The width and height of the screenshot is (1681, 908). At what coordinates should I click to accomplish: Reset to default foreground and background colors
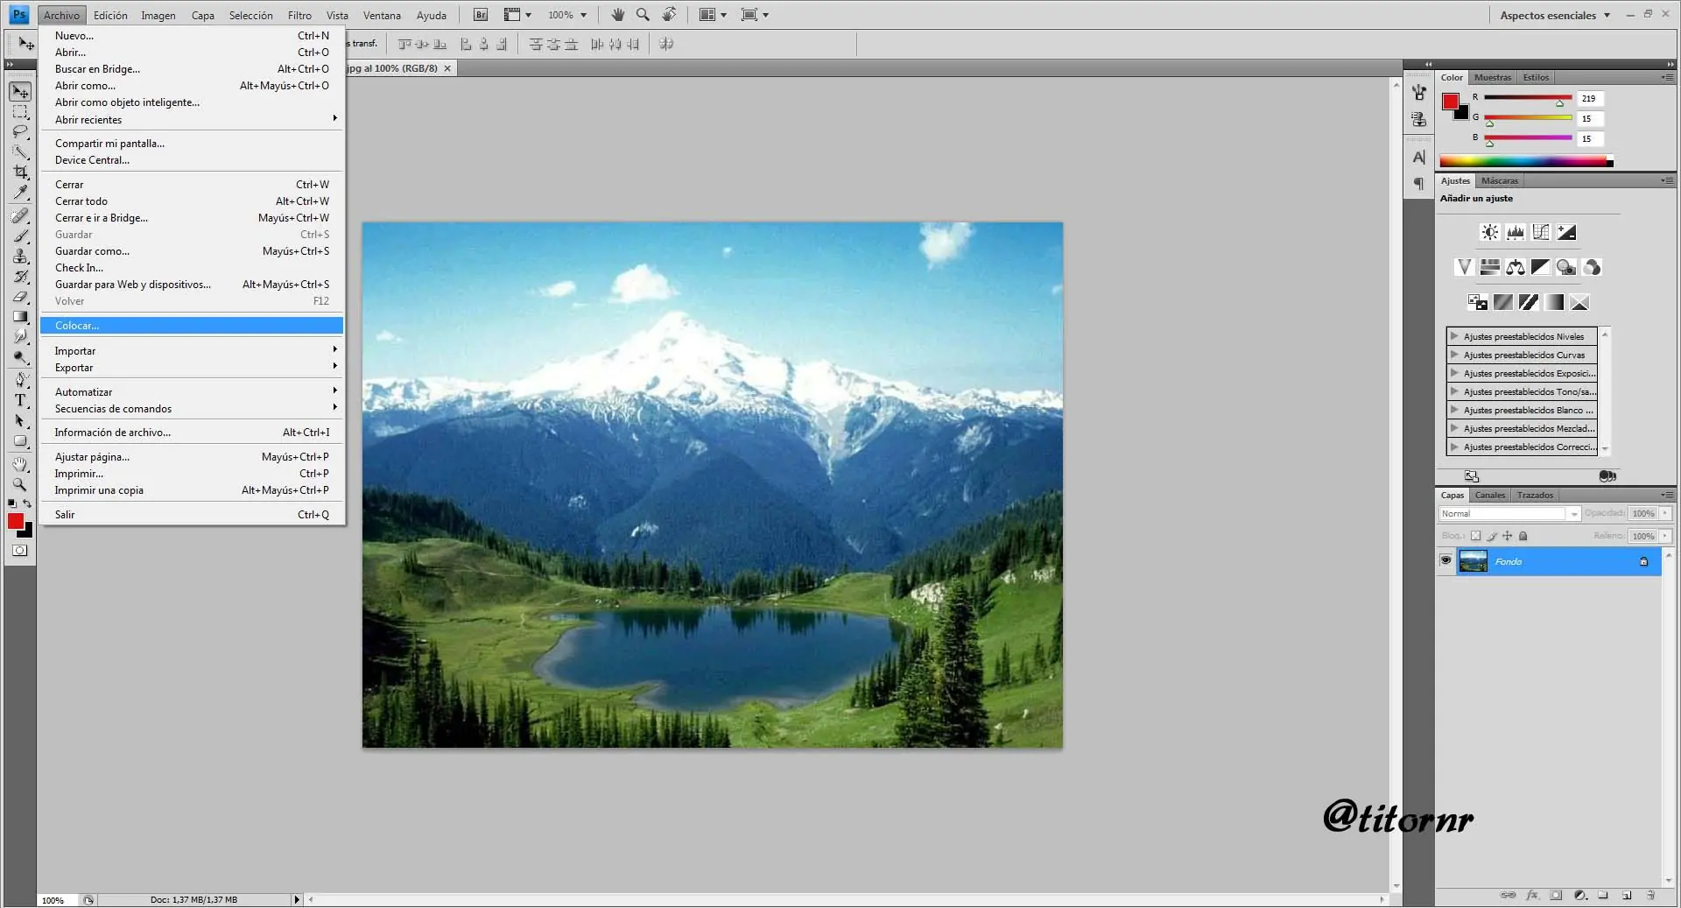pos(12,503)
